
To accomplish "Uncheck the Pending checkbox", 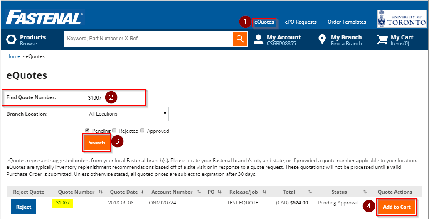I will [87, 130].
